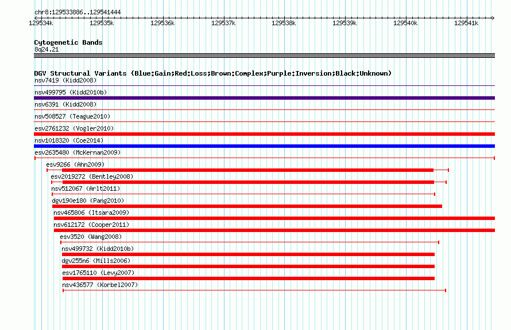Select dgv255n6 (Mills2006) label
The width and height of the screenshot is (511, 330).
point(96,261)
